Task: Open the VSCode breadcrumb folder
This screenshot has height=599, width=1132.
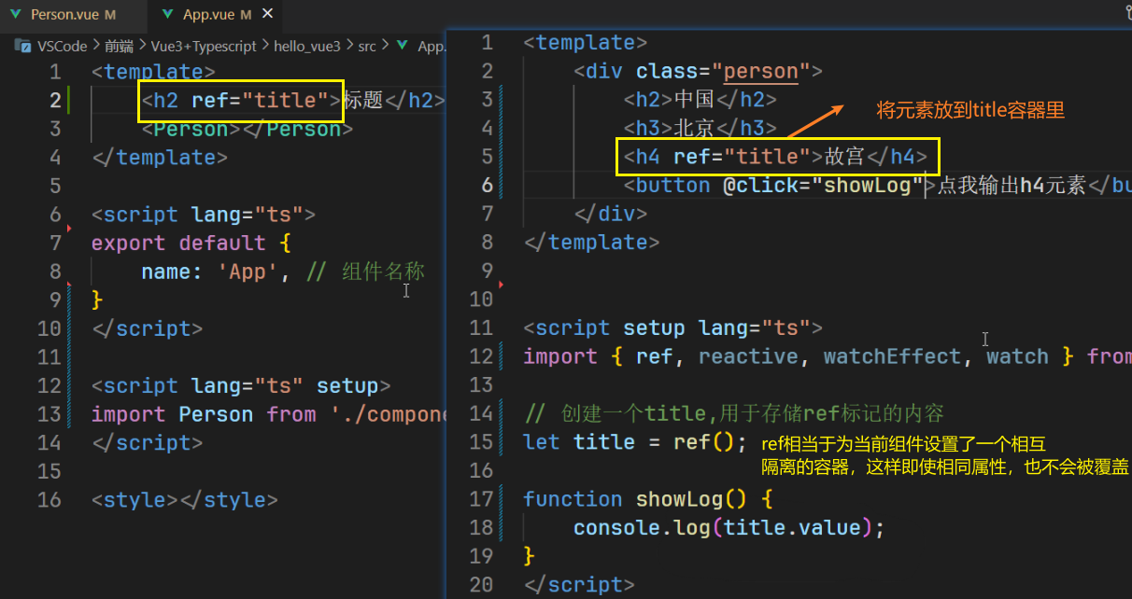Action: (64, 46)
